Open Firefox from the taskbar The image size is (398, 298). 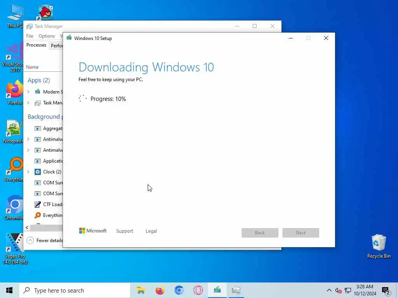(x=160, y=290)
